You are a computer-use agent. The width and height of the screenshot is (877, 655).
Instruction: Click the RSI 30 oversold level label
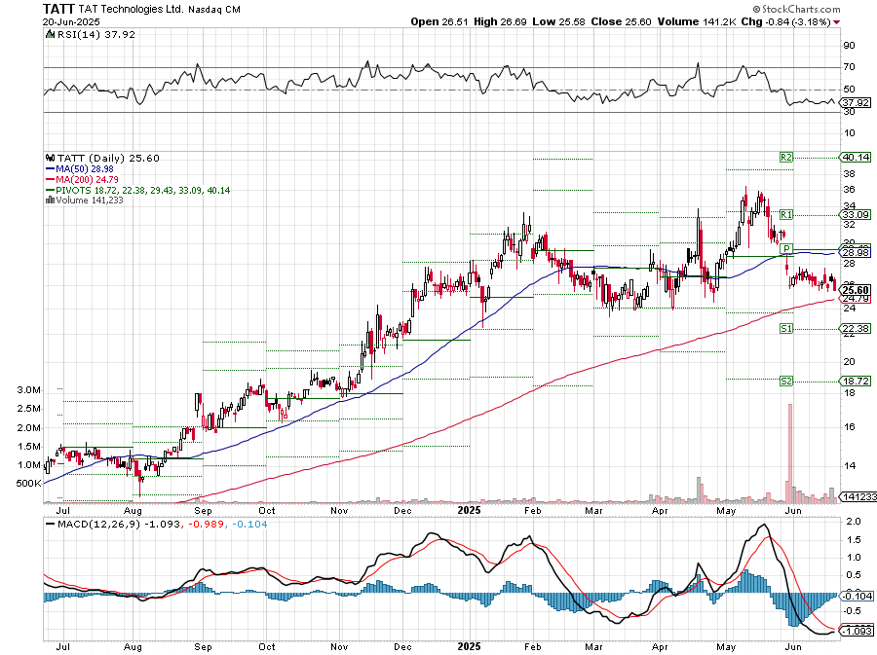point(849,112)
